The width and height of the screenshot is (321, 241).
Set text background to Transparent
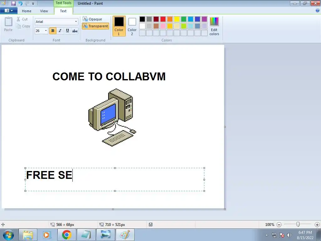click(95, 26)
